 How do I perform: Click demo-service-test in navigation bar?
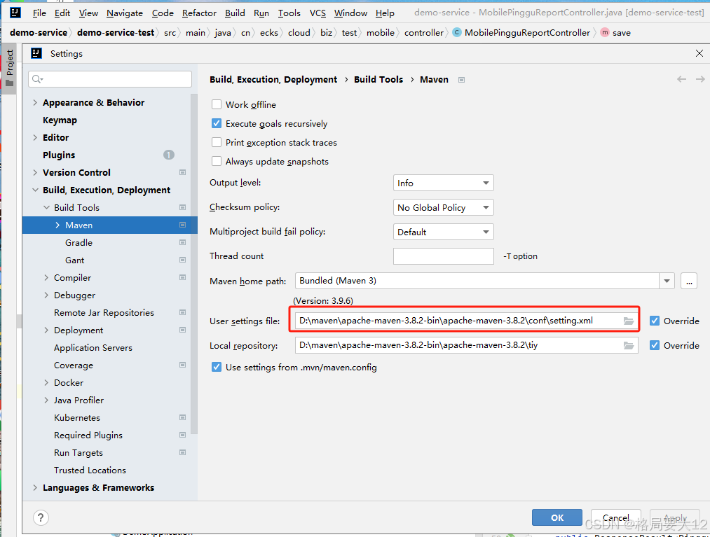[116, 33]
